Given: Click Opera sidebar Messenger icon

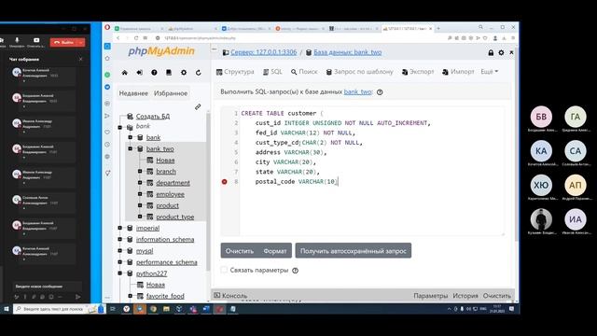Looking at the screenshot, I should coord(107,87).
